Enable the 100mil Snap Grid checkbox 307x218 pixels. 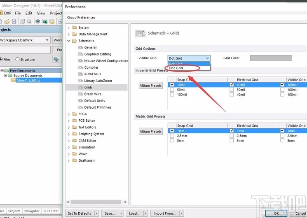pyautogui.click(x=172, y=95)
